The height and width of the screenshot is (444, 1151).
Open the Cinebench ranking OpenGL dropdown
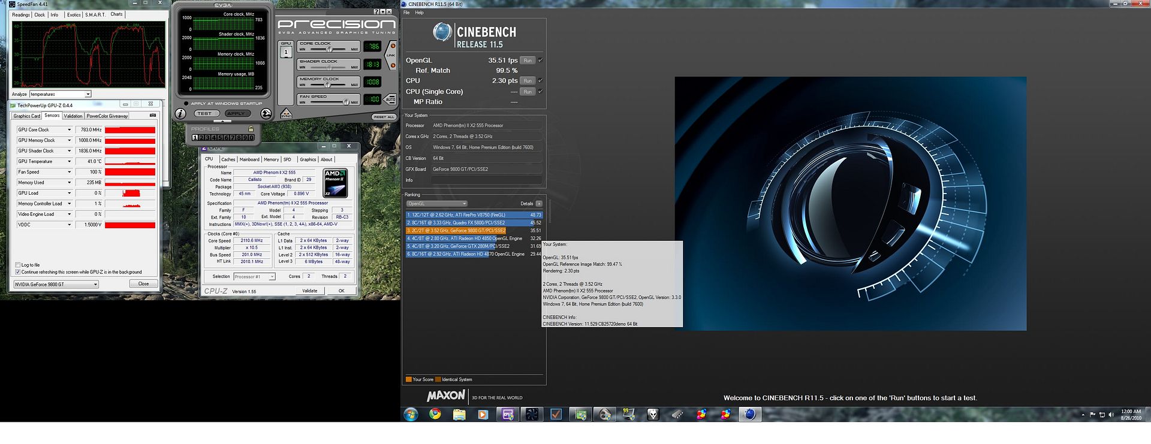(x=436, y=204)
